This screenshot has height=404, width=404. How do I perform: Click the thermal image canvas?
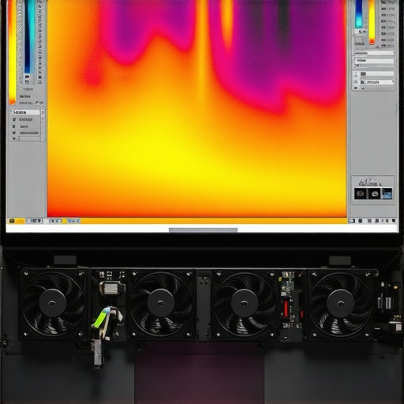coord(197,108)
